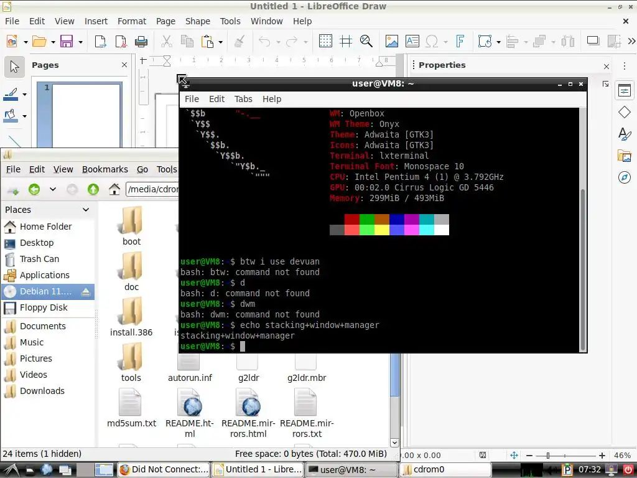Toggle the Shadow icon in Draw toolbar
The image size is (637, 478).
pos(593,41)
